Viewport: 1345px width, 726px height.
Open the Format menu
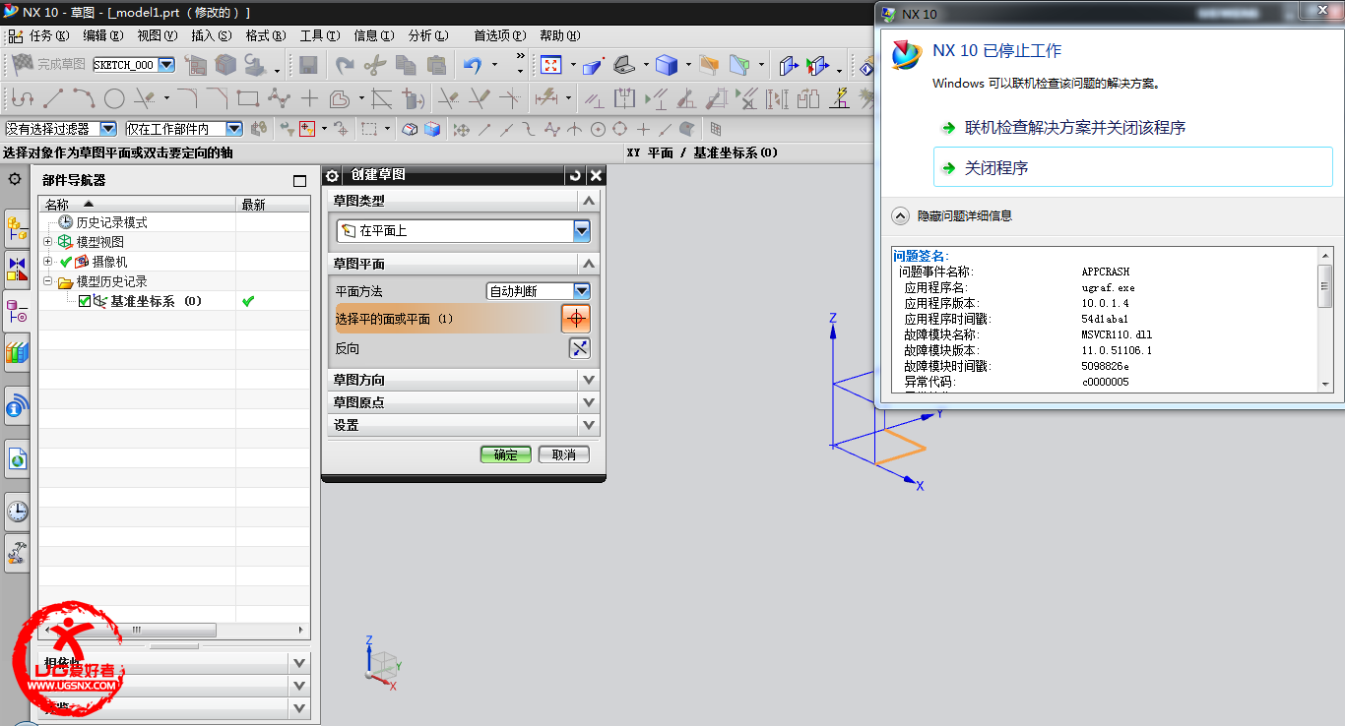266,35
